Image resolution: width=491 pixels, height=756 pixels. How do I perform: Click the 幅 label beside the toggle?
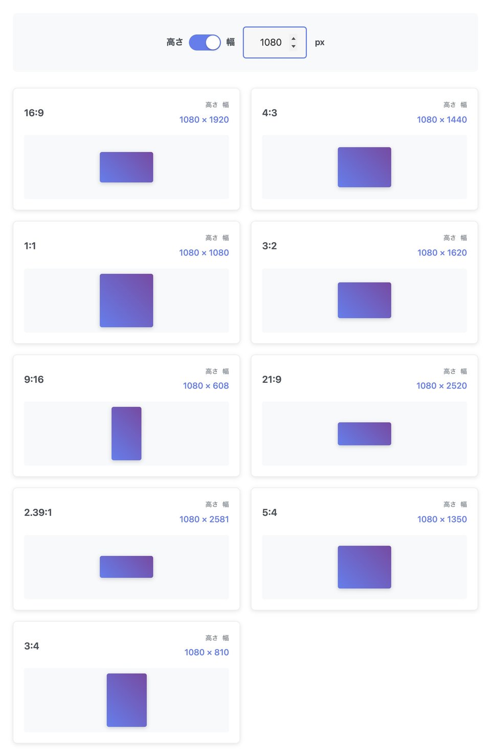[x=231, y=42]
